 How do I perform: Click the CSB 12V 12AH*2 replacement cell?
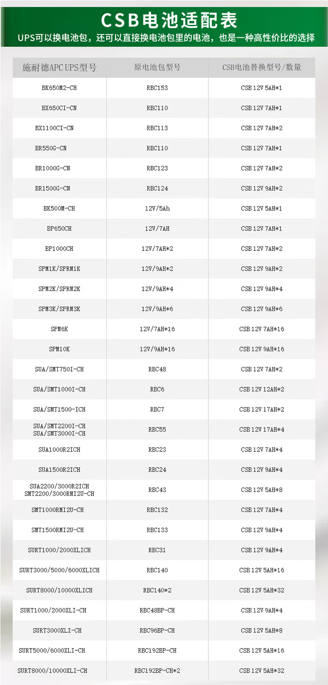pyautogui.click(x=262, y=389)
